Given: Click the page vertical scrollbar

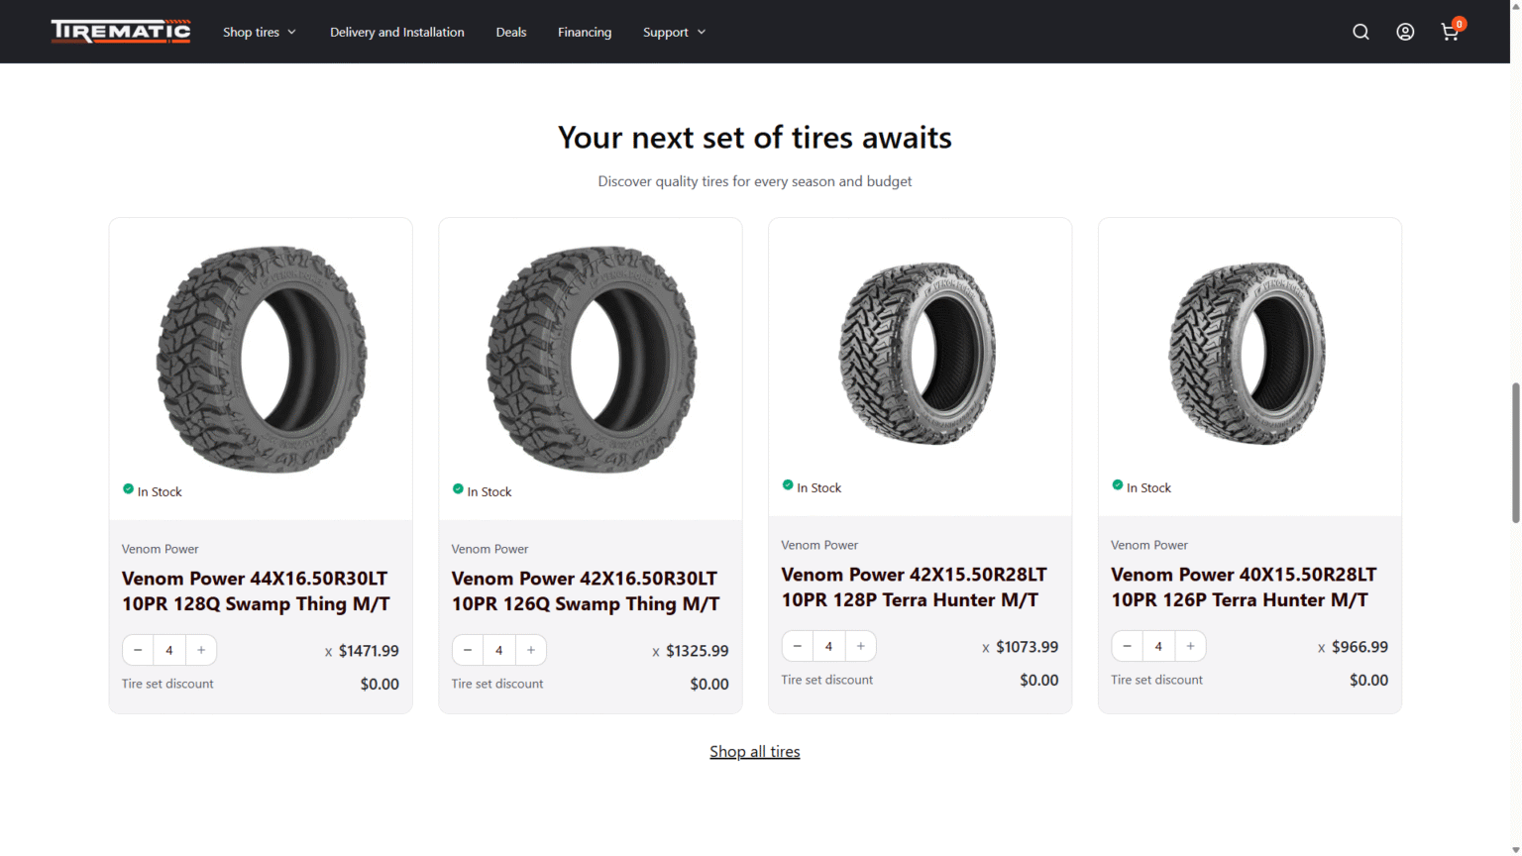Looking at the screenshot, I should tap(1515, 452).
